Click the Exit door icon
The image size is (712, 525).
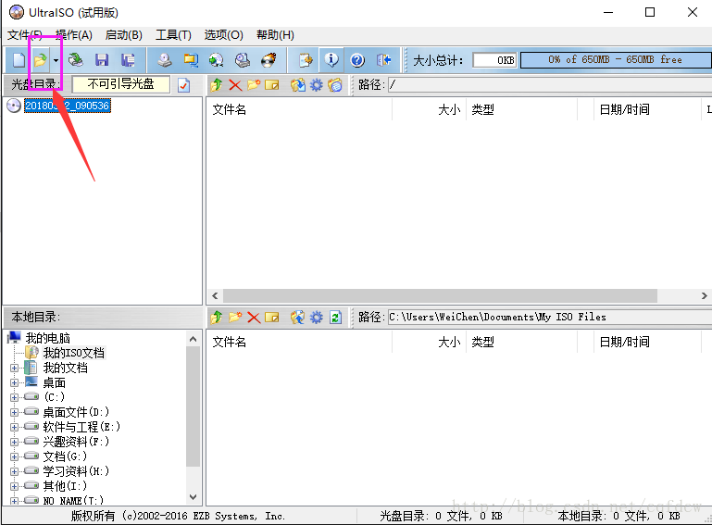383,60
